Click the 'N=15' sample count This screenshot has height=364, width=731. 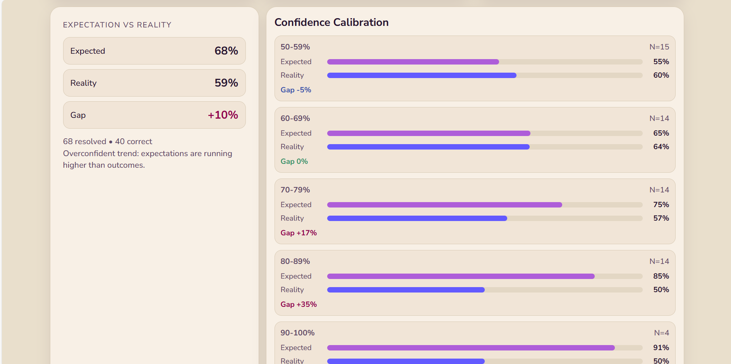(x=659, y=47)
